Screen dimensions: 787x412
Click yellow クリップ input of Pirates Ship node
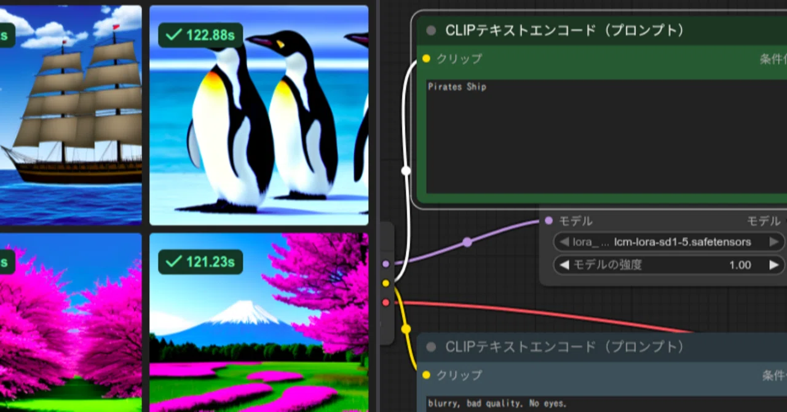pos(426,58)
